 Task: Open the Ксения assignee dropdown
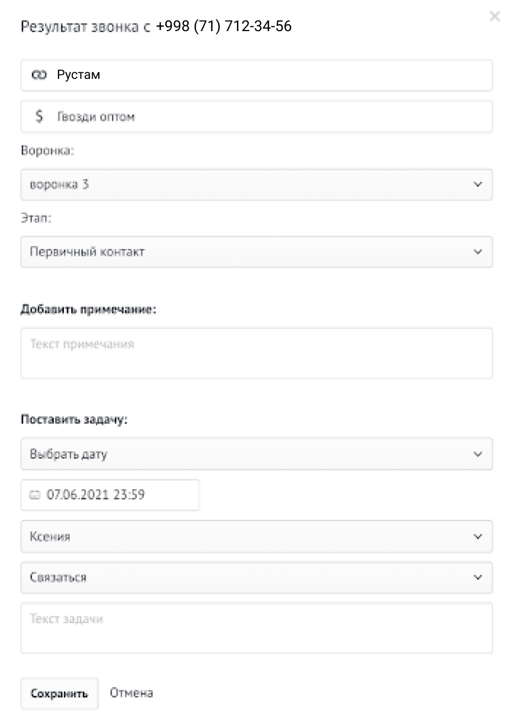coord(241,536)
